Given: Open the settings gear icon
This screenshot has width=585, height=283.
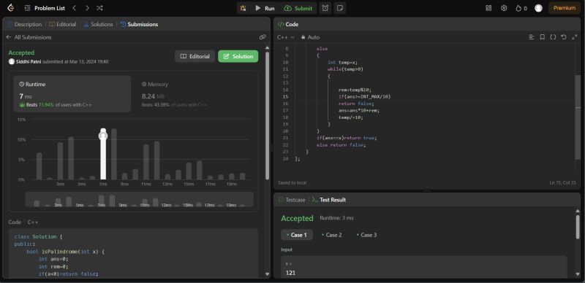Looking at the screenshot, I should point(504,8).
